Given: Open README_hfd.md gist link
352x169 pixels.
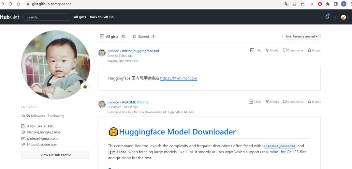Looking at the screenshot, I should click(x=135, y=102).
